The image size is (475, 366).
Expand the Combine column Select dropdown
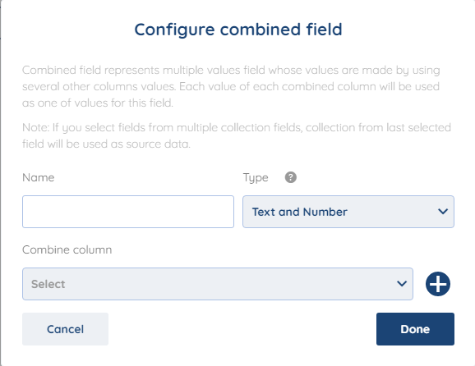tap(218, 284)
